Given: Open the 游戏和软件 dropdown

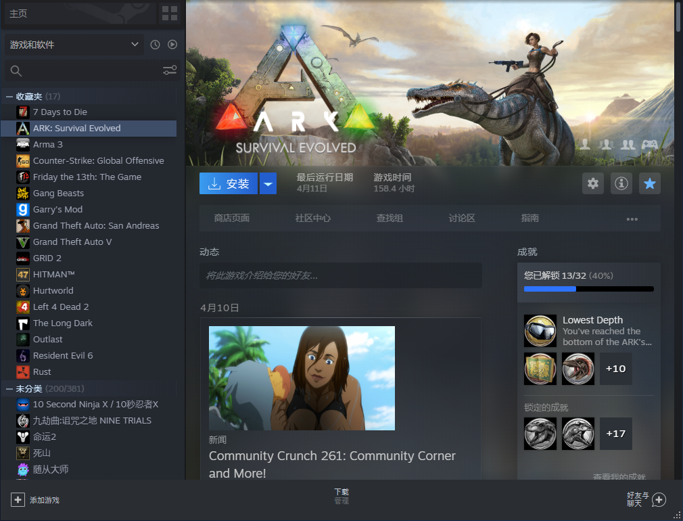Looking at the screenshot, I should (x=74, y=45).
